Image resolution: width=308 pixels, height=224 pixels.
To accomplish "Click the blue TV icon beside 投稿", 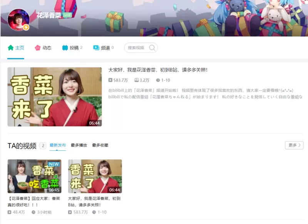I will 65,48.
